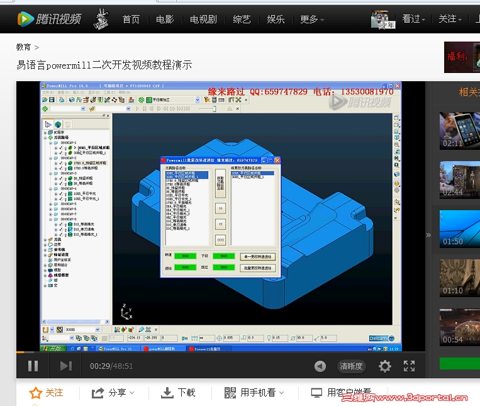Open the 更多 dropdown in the navigation
The image size is (480, 406).
click(312, 20)
